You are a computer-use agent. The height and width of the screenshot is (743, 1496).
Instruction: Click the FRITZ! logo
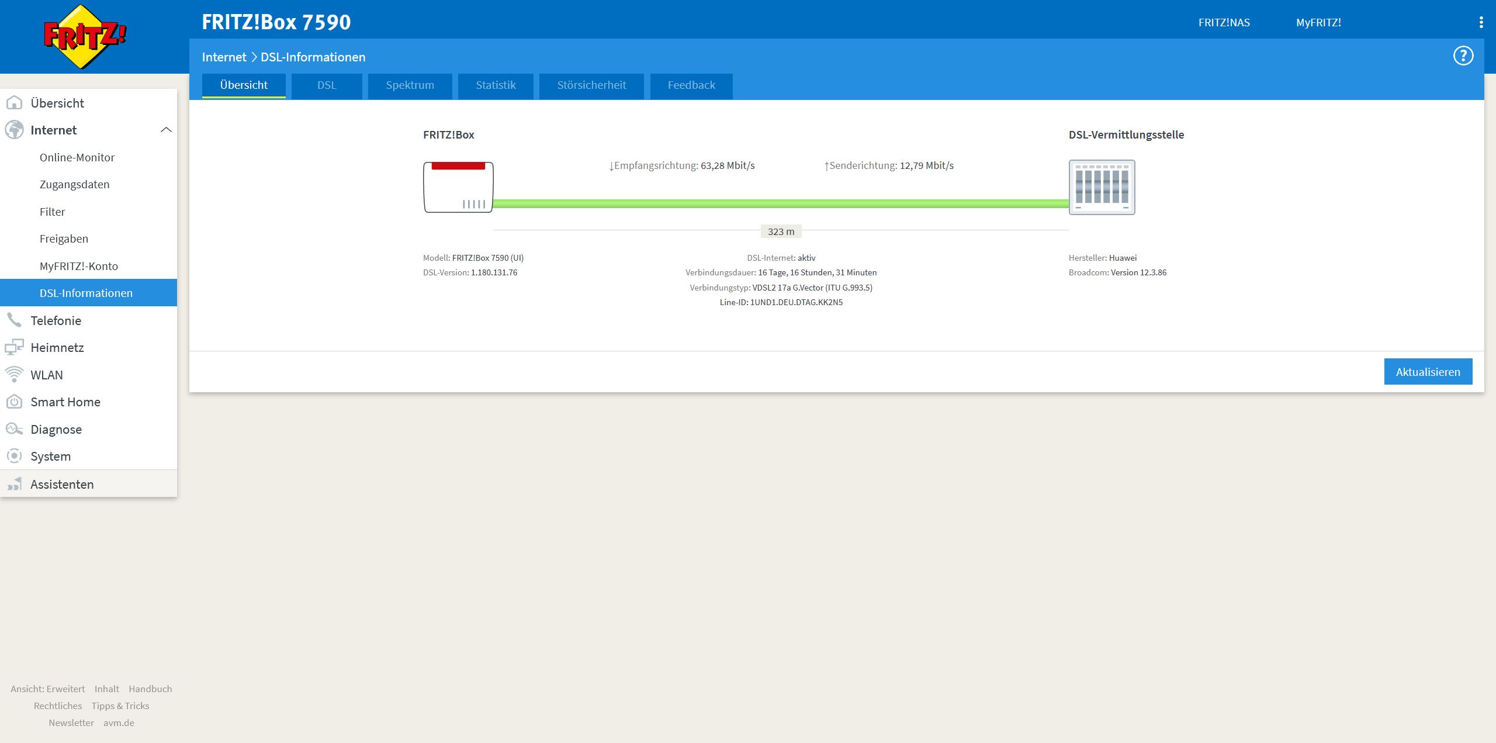85,36
